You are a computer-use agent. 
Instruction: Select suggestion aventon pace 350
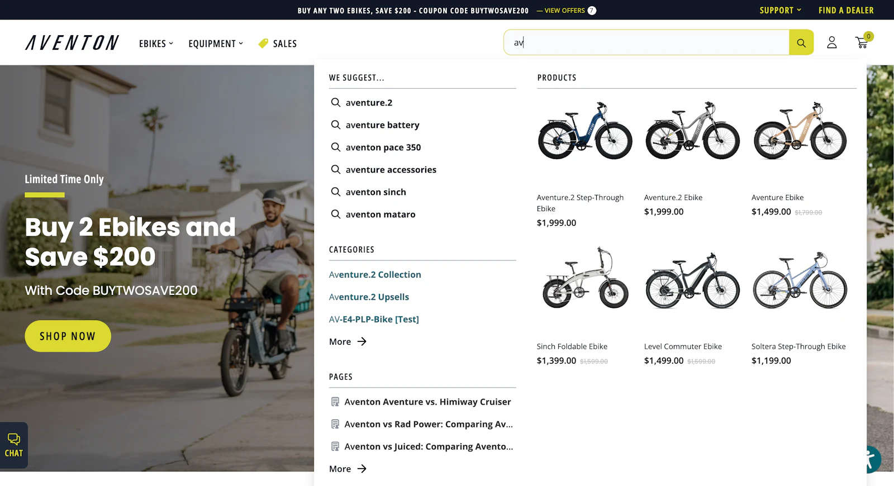[383, 147]
